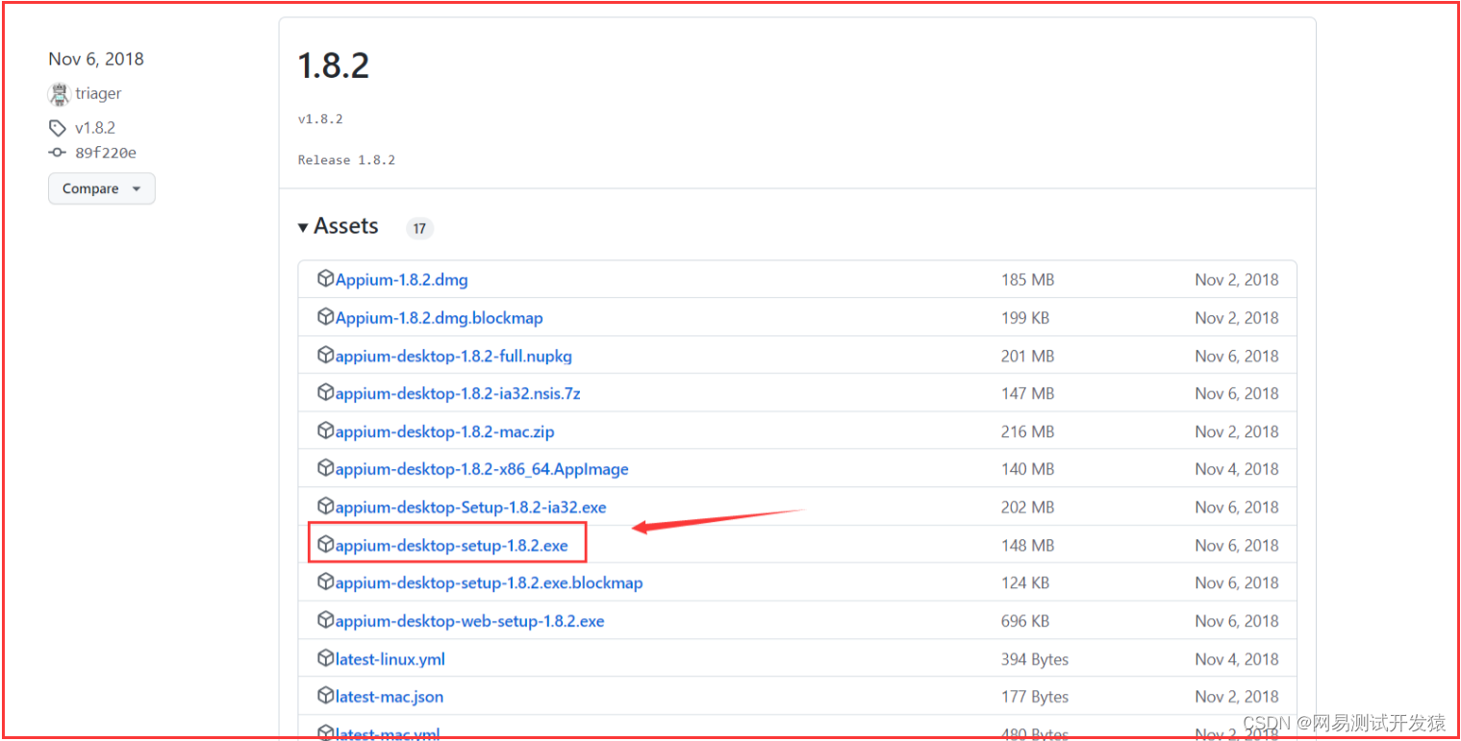Image resolution: width=1461 pixels, height=741 pixels.
Task: Download latest-linux.yml
Action: (x=390, y=659)
